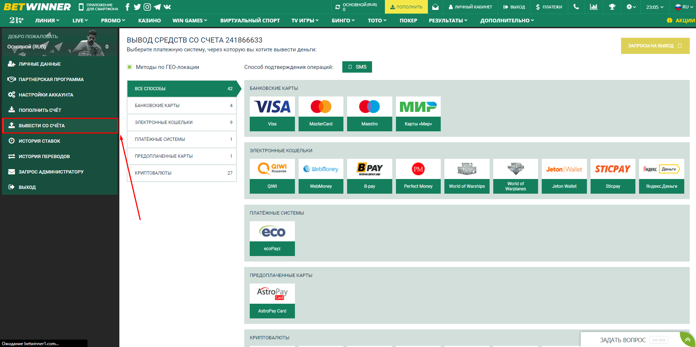Choose World of Warplanes payment
The image size is (696, 347).
point(516,176)
